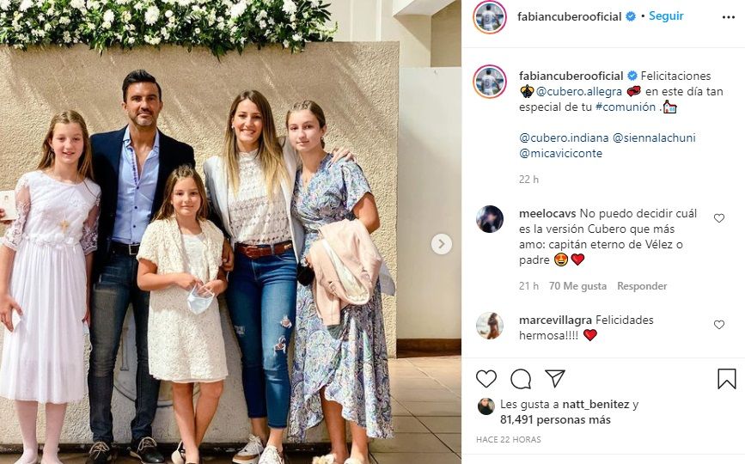Visit the @cubero.indiana profile mention

(564, 137)
